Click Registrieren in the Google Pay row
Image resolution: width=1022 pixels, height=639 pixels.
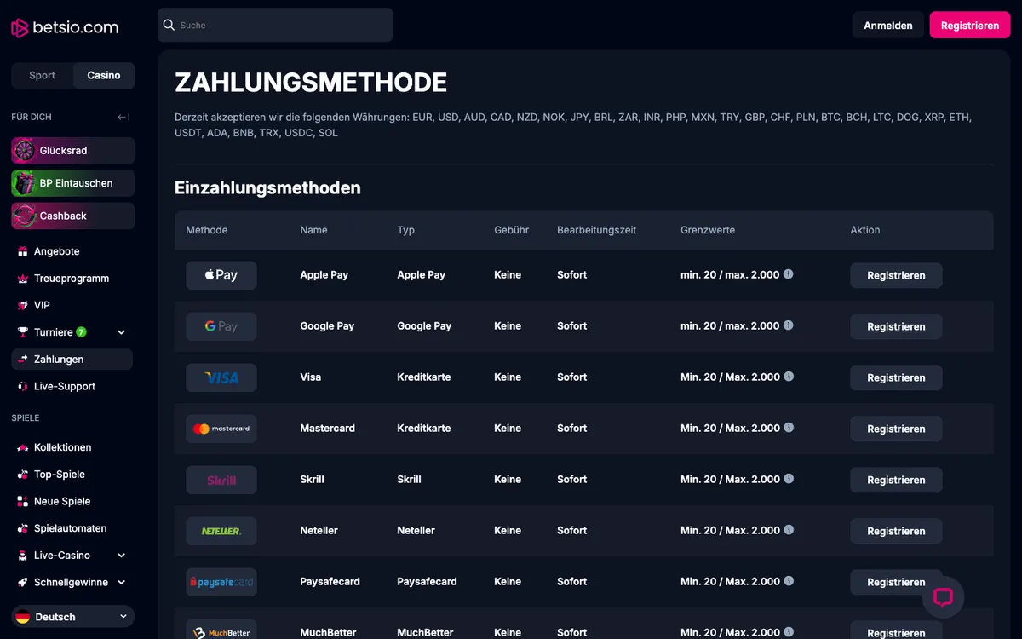896,326
